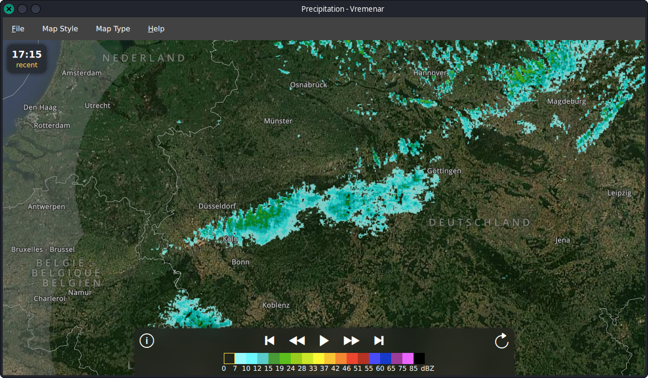Viewport: 648px width, 378px height.
Task: Select the black 85 dBZ legend swatch
Action: 419,358
